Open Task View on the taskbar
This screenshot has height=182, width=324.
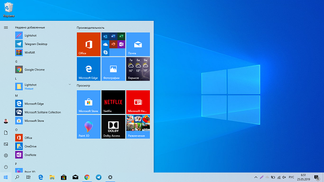(28, 177)
